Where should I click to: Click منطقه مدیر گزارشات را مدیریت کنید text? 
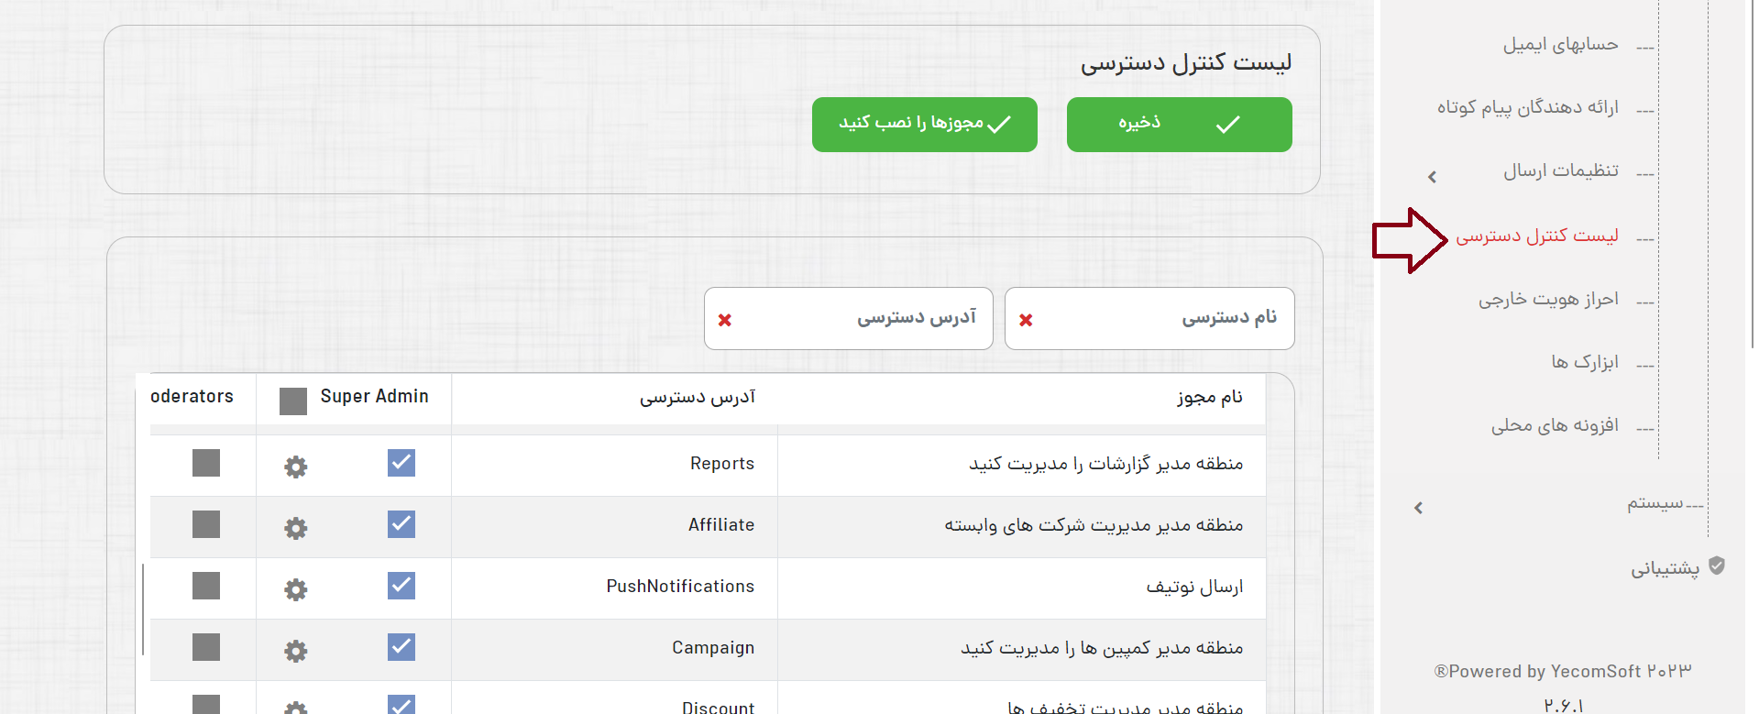pos(1105,464)
